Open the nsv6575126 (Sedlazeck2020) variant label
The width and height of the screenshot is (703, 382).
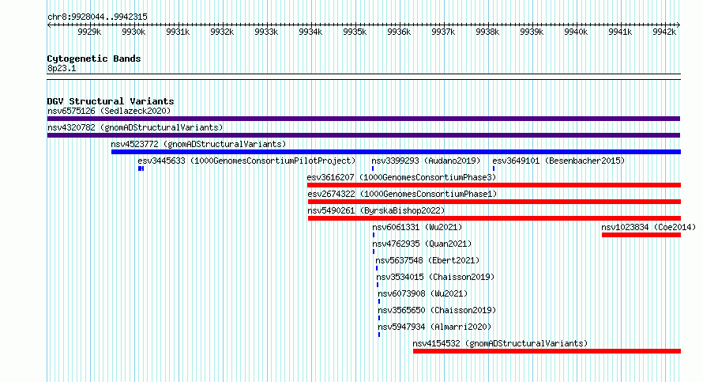109,111
